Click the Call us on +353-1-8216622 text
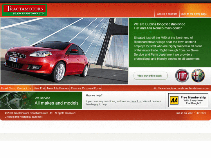This screenshot has width=211, height=158. [191, 113]
